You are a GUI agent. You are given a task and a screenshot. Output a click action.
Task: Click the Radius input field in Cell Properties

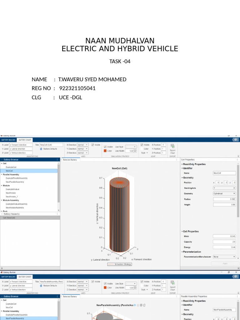(224, 199)
